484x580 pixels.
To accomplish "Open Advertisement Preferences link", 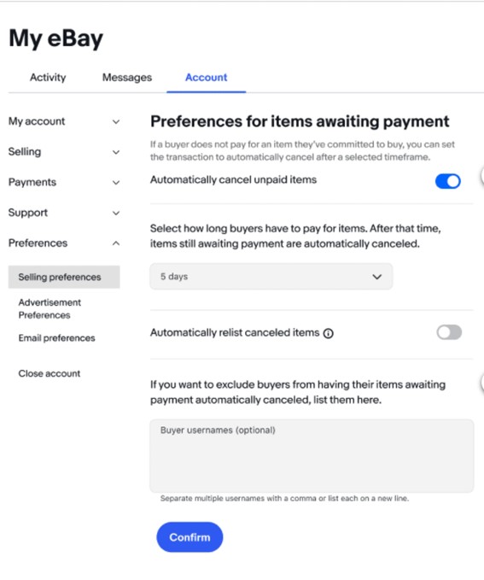I will tap(50, 309).
